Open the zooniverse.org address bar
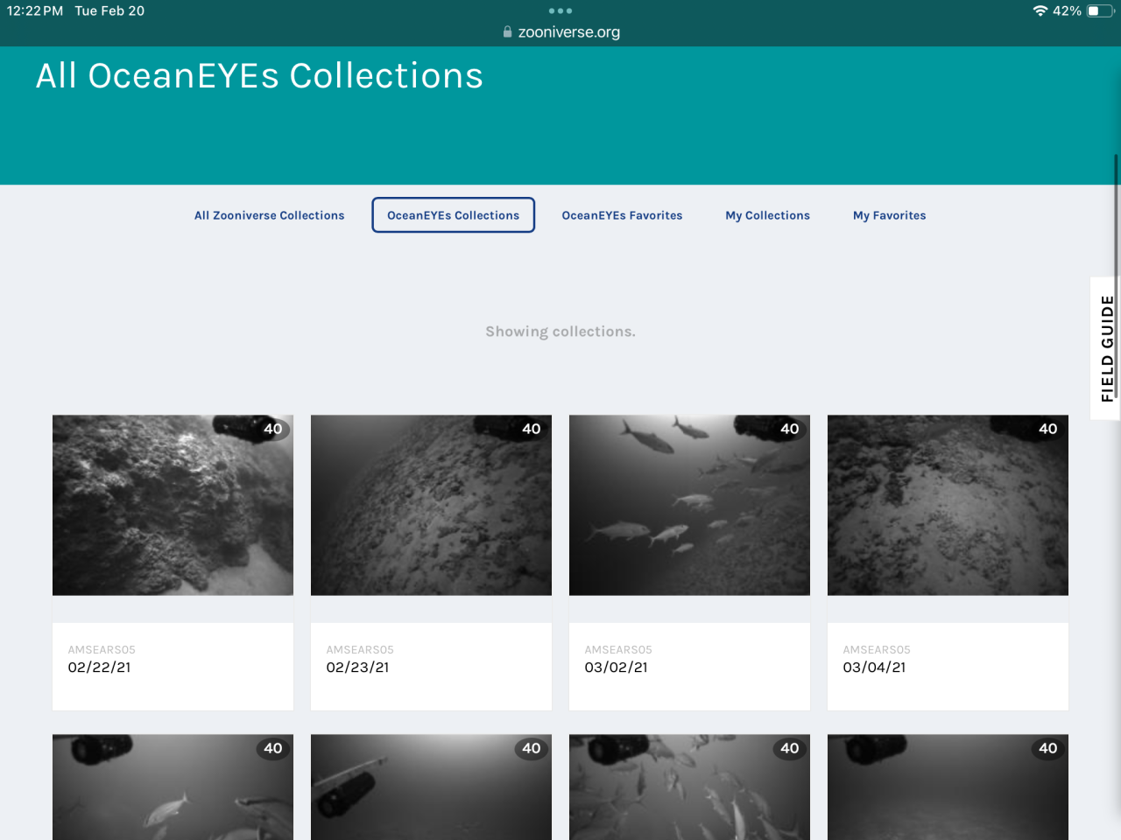The height and width of the screenshot is (840, 1121). pyautogui.click(x=560, y=31)
